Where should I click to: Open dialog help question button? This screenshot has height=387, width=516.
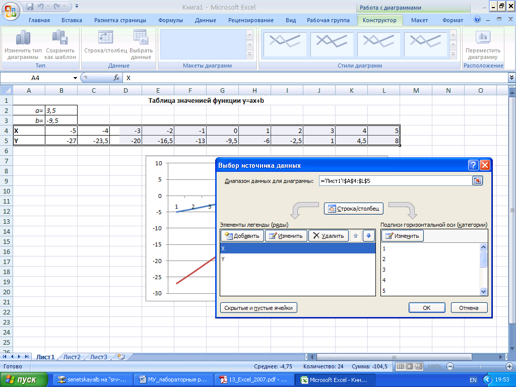point(473,165)
